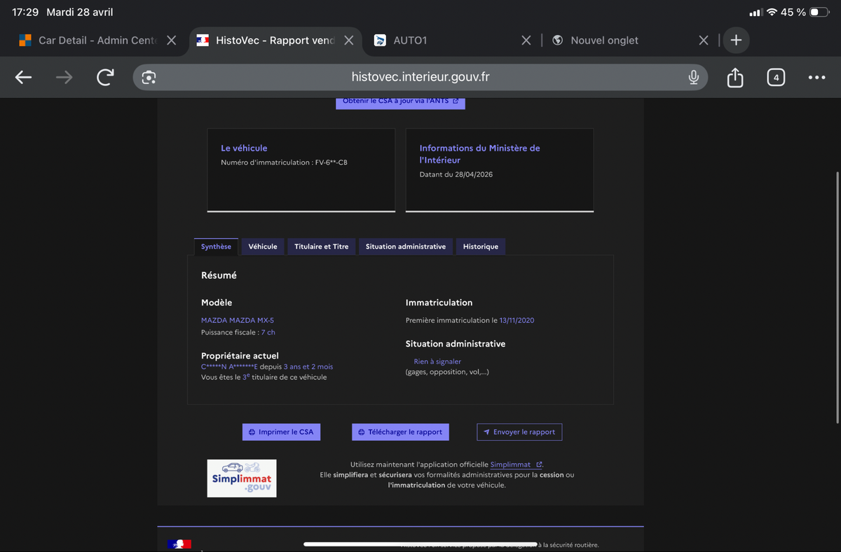Open the Titulaire et Titre tab
This screenshot has width=841, height=552.
(321, 247)
